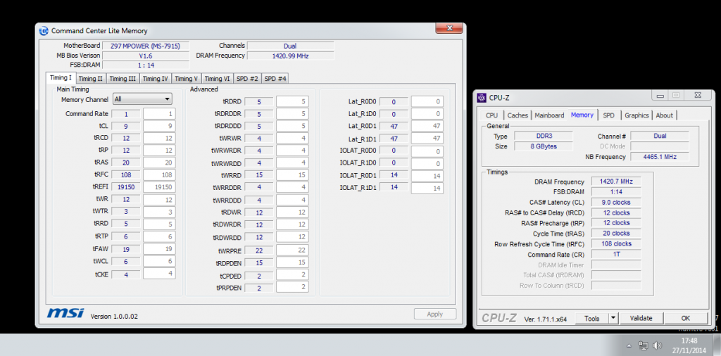721x356 pixels.
Task: Open the Memory Channel dropdown
Action: tap(142, 99)
